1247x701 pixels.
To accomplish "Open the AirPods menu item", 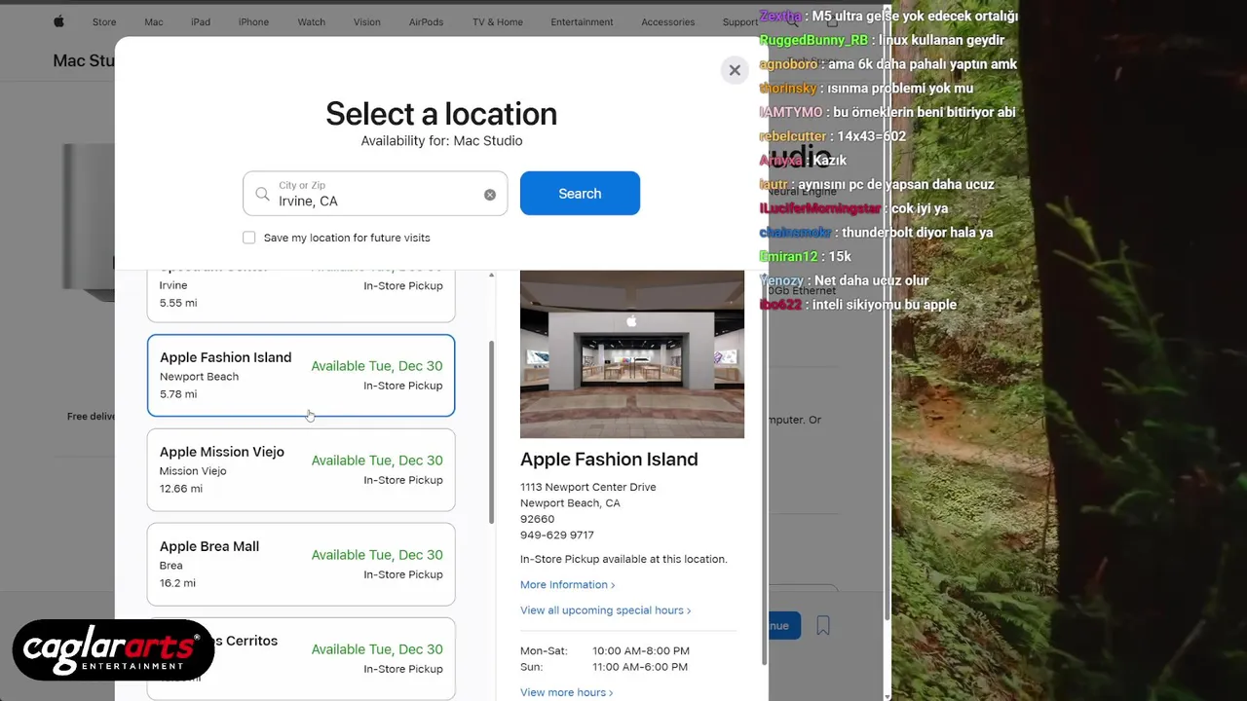I will tap(426, 22).
